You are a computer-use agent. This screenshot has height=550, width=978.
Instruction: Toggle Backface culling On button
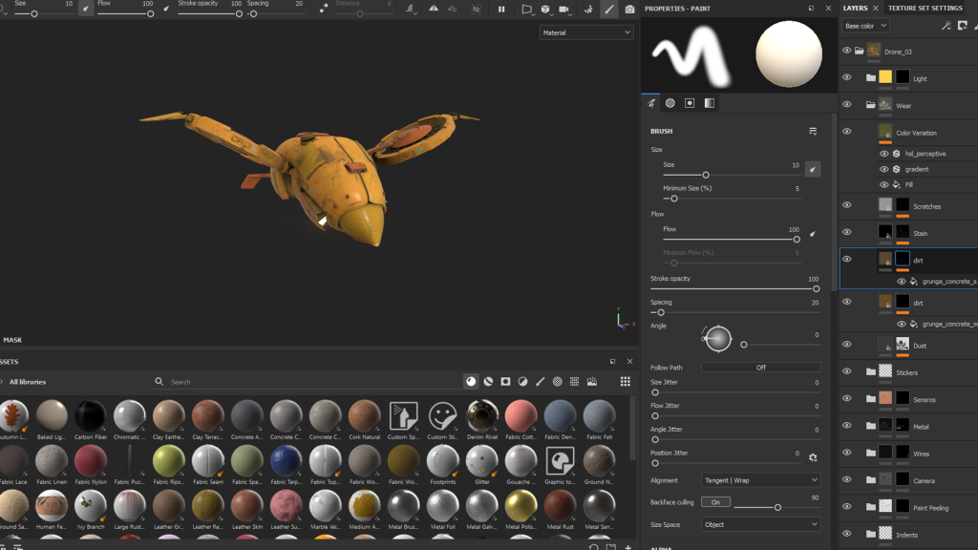tap(714, 502)
